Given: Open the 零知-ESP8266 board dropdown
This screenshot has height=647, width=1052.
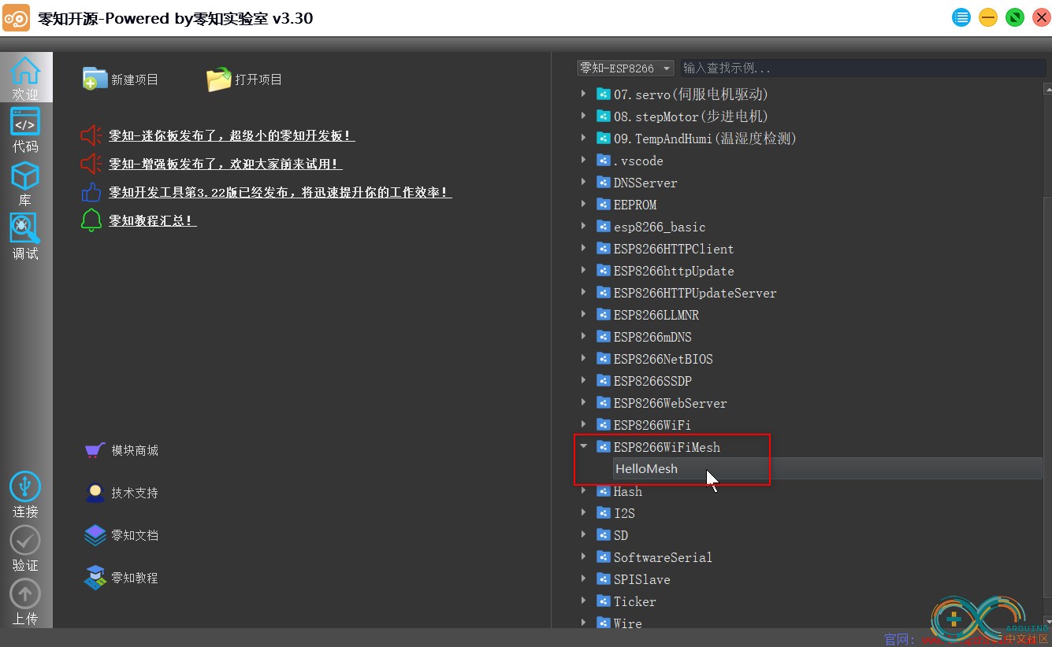Looking at the screenshot, I should click(x=626, y=68).
